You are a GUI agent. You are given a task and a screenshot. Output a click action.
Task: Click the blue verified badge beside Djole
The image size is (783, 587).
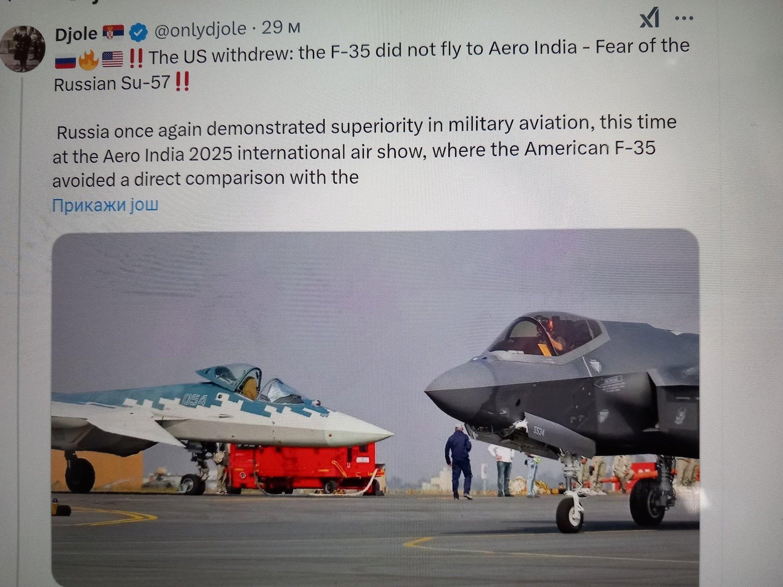138,33
